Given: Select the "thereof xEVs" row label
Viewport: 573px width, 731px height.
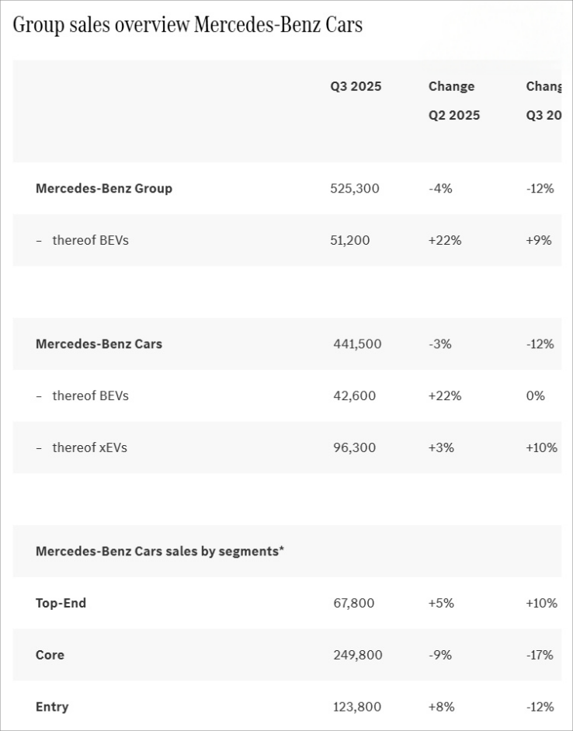Looking at the screenshot, I should [89, 447].
